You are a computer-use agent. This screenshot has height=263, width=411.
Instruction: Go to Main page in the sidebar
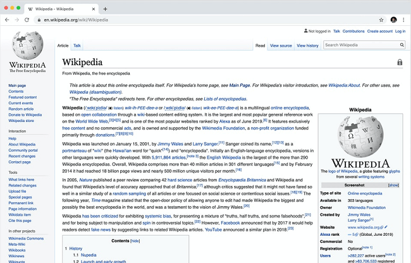coord(17,85)
